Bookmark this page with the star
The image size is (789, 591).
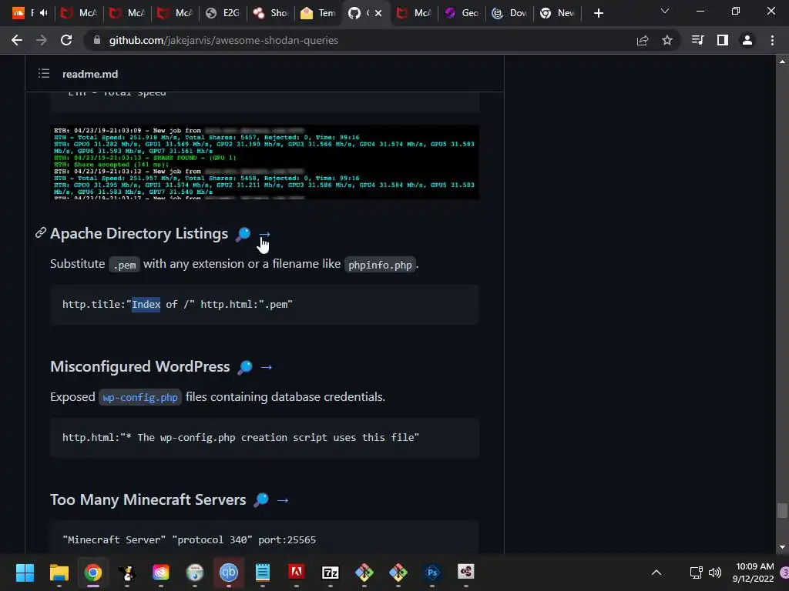coord(667,40)
